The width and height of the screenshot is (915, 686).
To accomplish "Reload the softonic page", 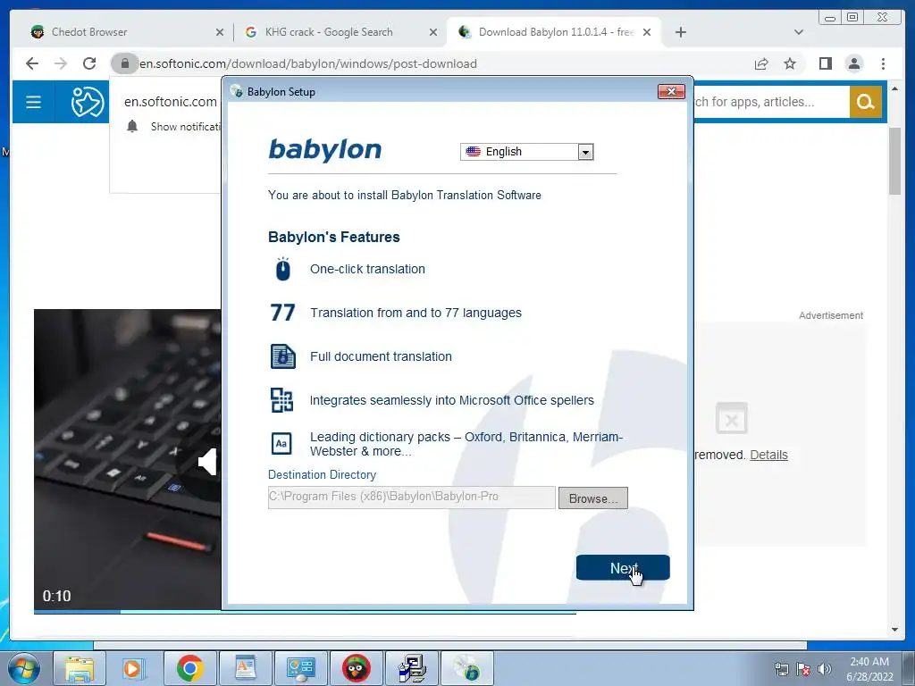I will (x=89, y=63).
